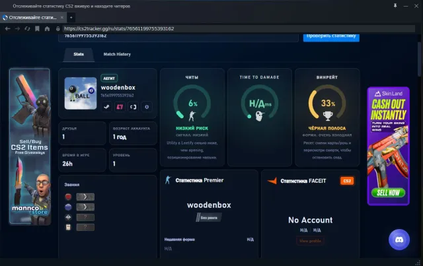This screenshot has height=266, width=423.
Task: Click the soldier icon in the Читы gauge
Action: (192, 116)
